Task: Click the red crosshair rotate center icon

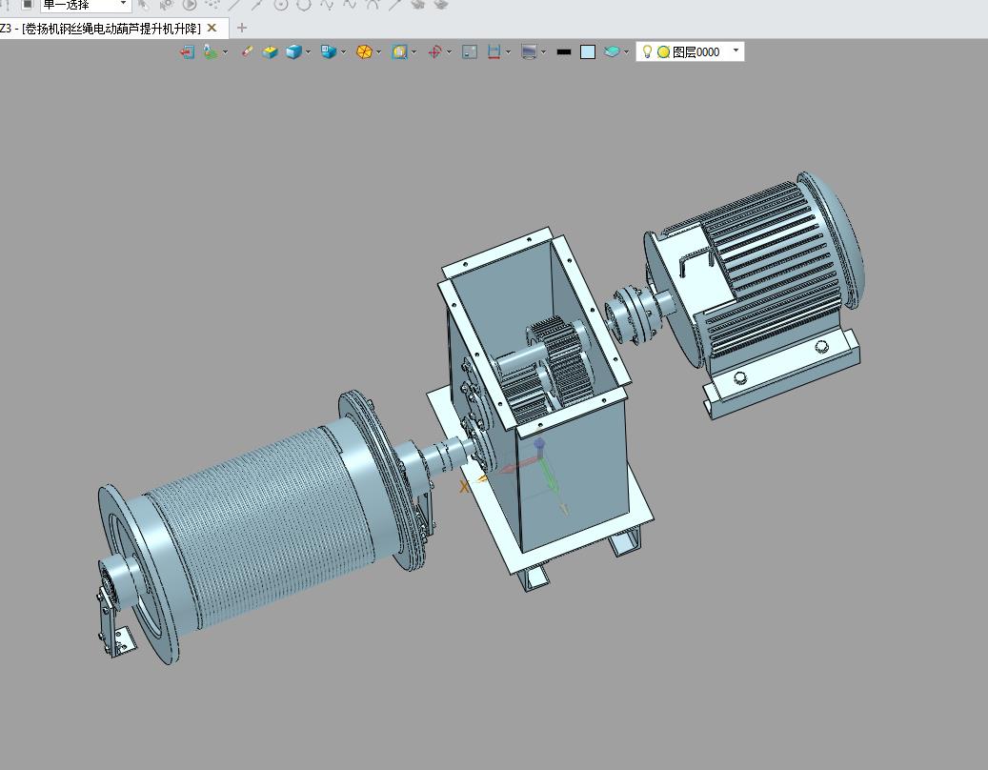Action: point(434,52)
